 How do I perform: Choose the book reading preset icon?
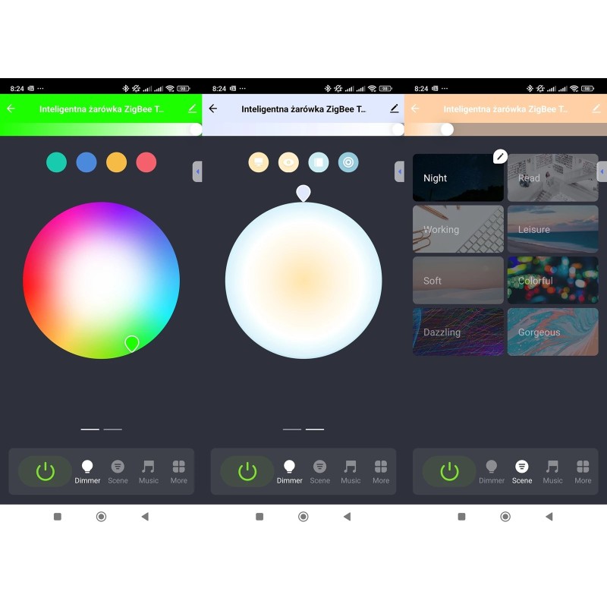(319, 162)
